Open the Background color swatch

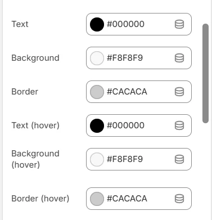click(x=97, y=58)
